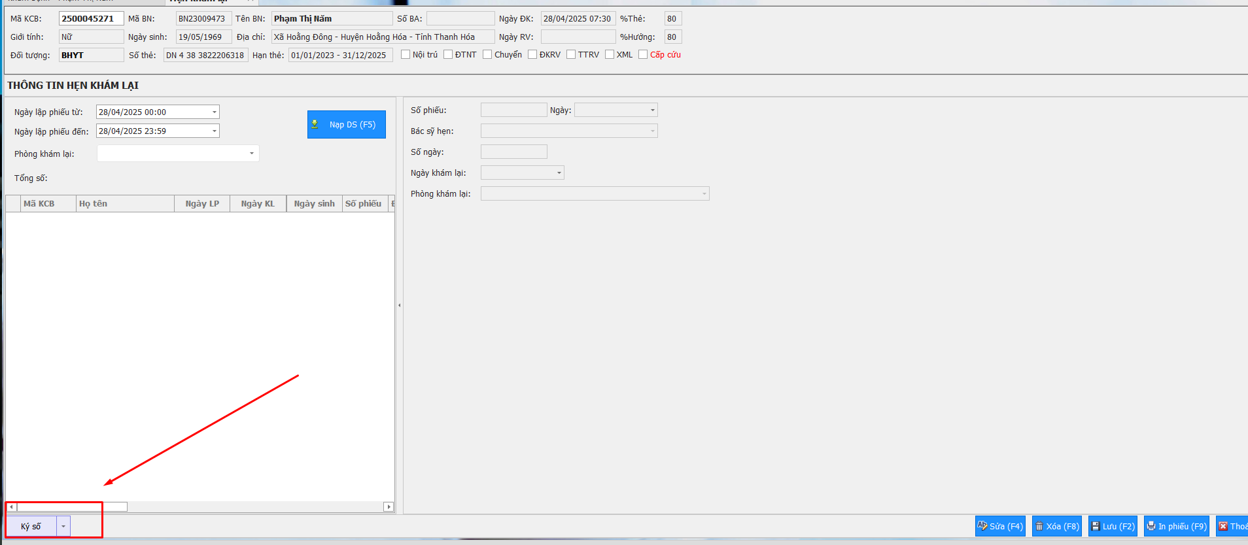Click the printer icon on In phiếu (F9)
This screenshot has width=1248, height=545.
pos(1151,526)
